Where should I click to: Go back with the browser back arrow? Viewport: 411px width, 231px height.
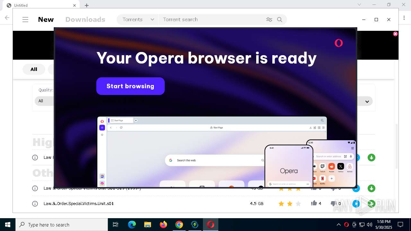(7, 18)
